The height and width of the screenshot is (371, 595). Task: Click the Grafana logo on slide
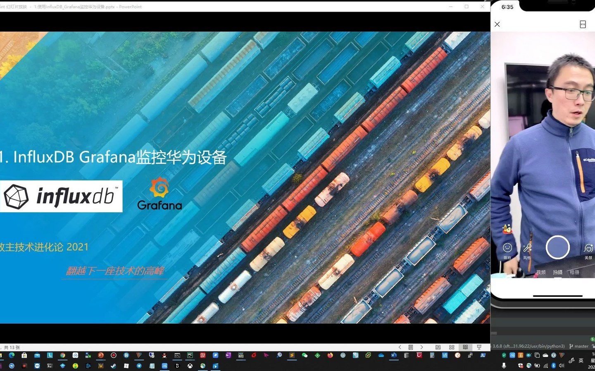159,194
